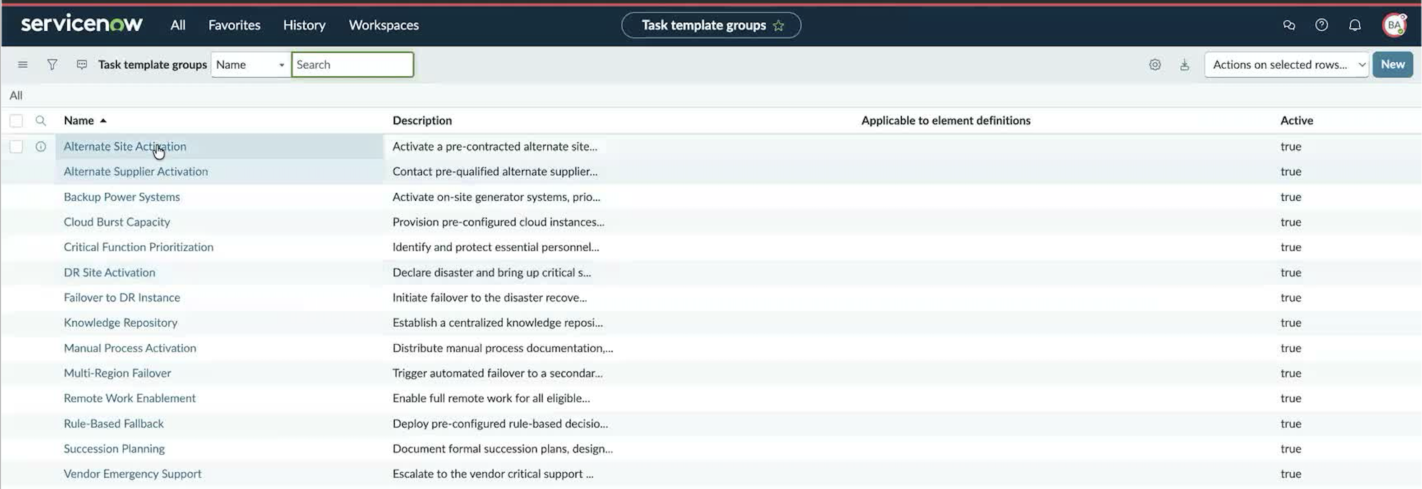Screen dimensions: 1422x489
Task: Click 'Activate on-site generator systems' description cell
Action: click(496, 197)
